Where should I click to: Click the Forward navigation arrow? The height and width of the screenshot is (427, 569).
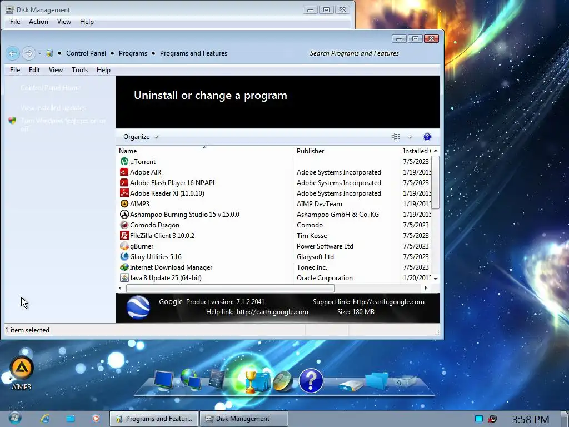pyautogui.click(x=28, y=54)
